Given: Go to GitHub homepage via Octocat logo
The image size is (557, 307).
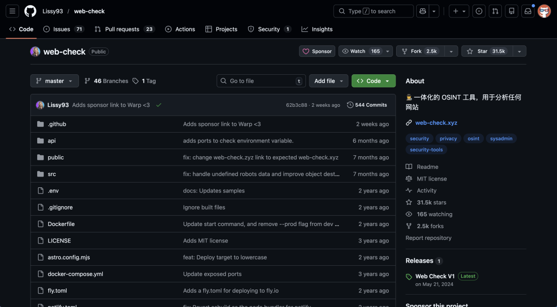Looking at the screenshot, I should [x=30, y=11].
